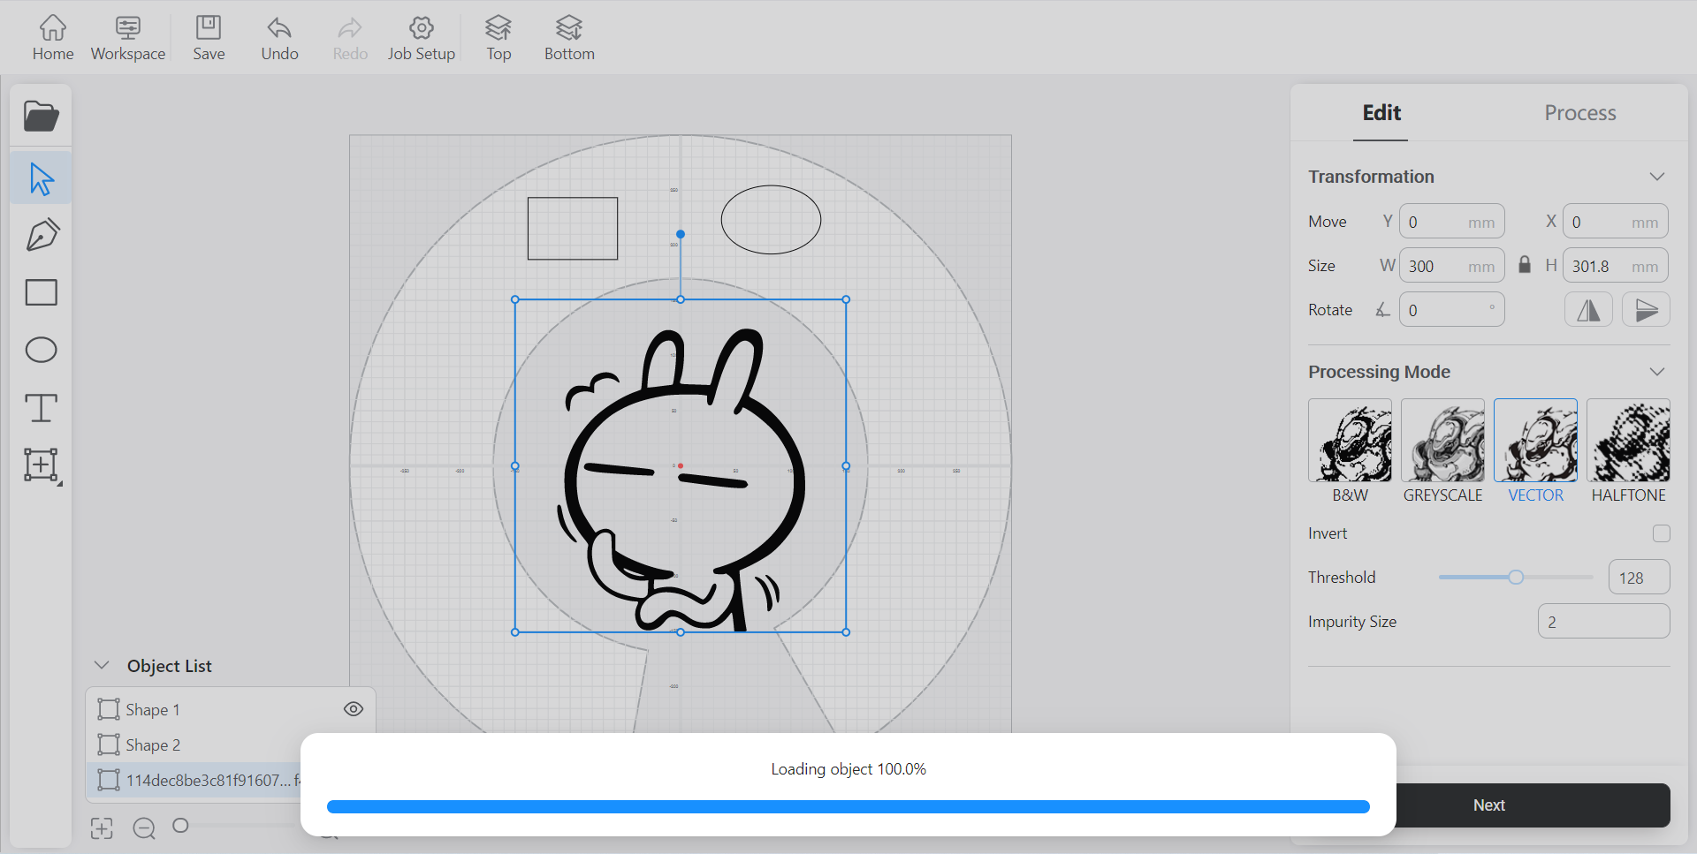Image resolution: width=1697 pixels, height=854 pixels.
Task: Toggle visibility of Shape 1
Action: 354,709
